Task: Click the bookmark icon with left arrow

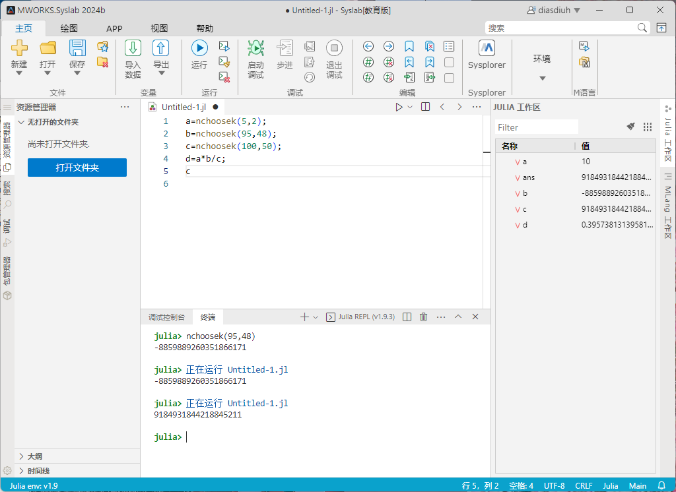Action: tap(409, 62)
